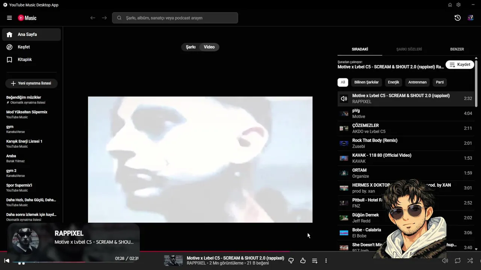Click Yeni oynatma listesi button
The width and height of the screenshot is (481, 270).
click(x=31, y=83)
